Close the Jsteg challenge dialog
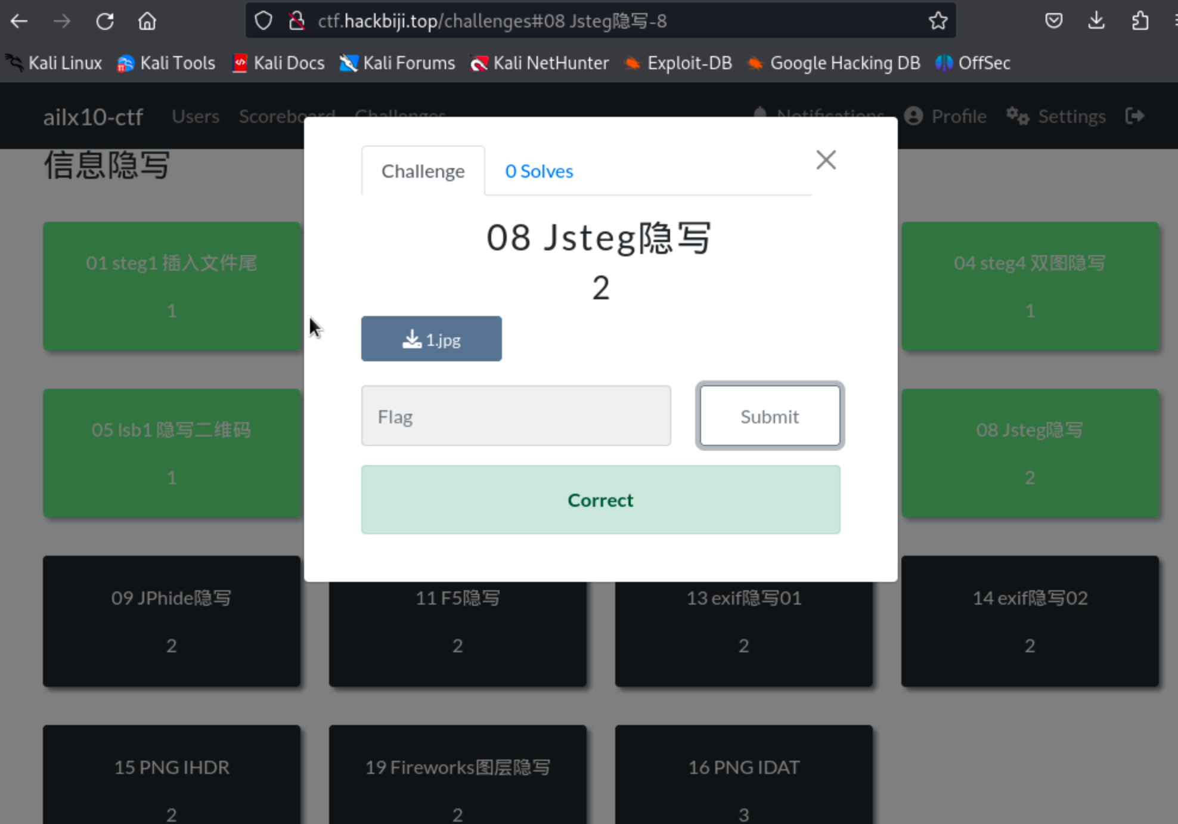Viewport: 1178px width, 824px height. point(826,160)
